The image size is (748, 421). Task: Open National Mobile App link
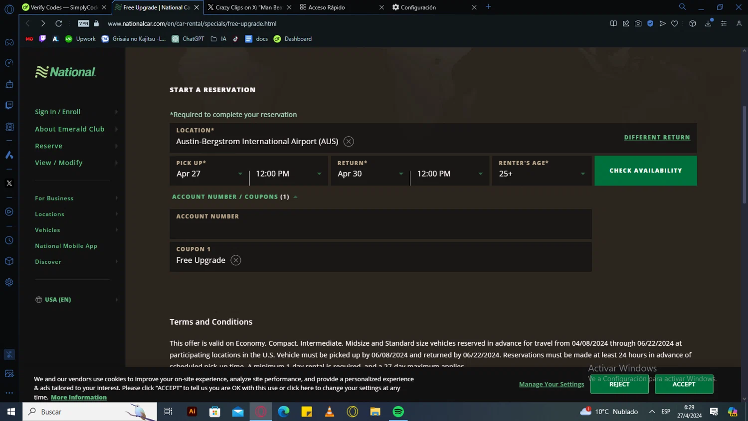tap(66, 246)
